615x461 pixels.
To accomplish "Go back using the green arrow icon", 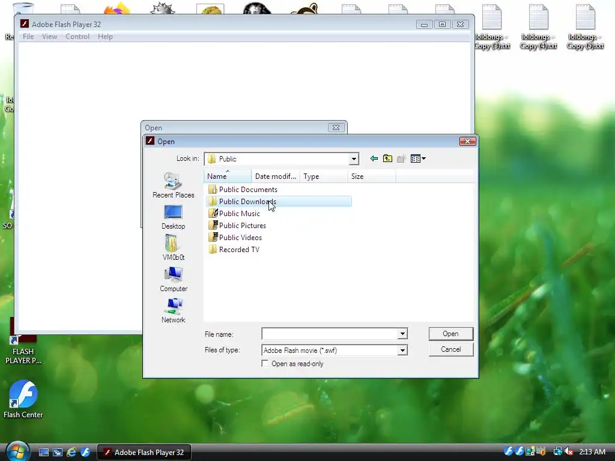I will [x=374, y=158].
